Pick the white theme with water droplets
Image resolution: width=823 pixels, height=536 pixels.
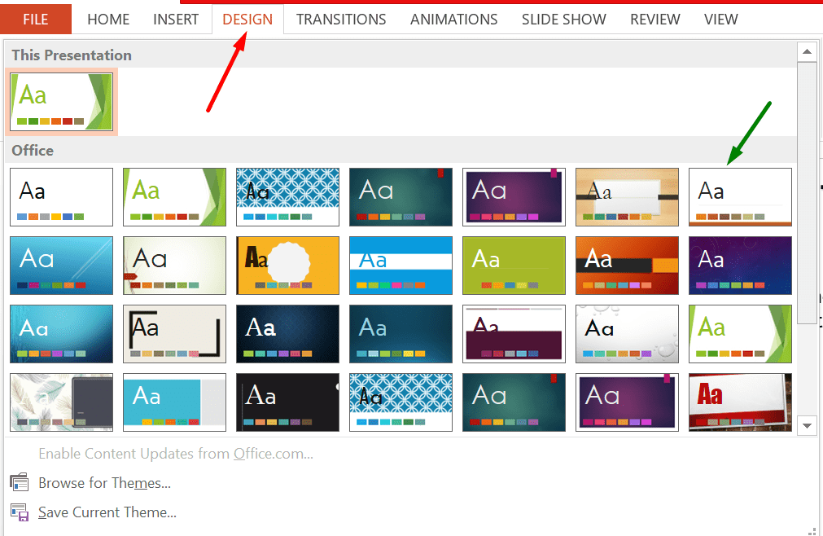627,334
